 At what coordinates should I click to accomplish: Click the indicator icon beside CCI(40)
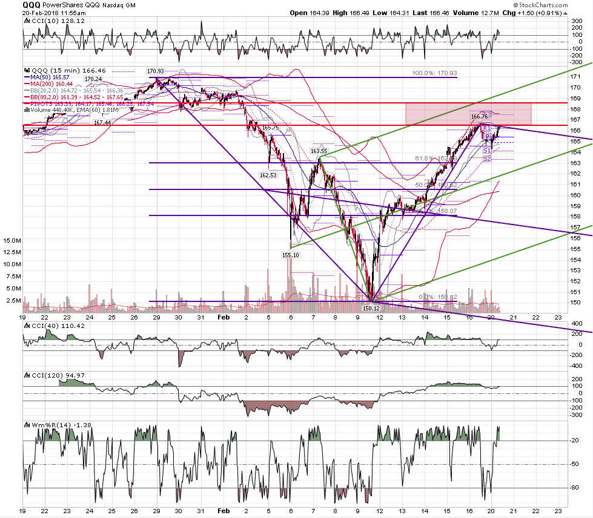27,326
